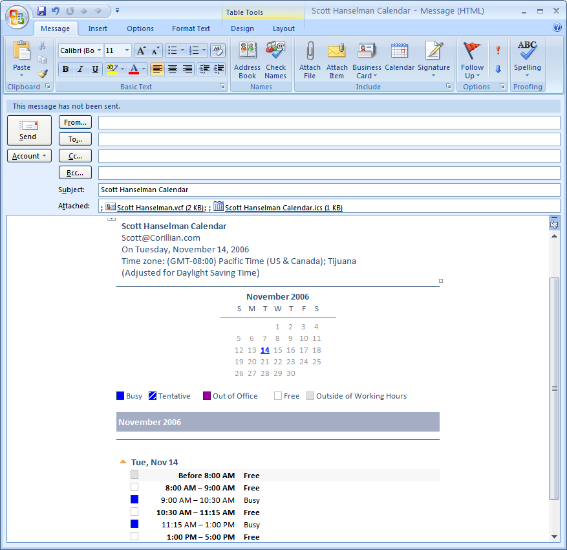
Task: Click the Paste clipboard icon
Action: 22,50
